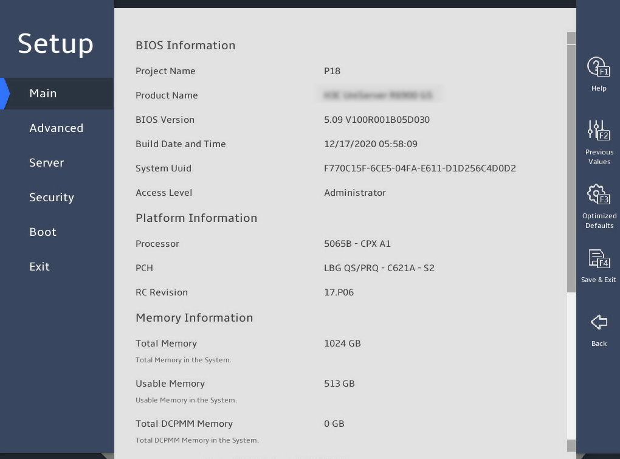The image size is (620, 459).
Task: Click the Platform Information heading
Action: 196,218
